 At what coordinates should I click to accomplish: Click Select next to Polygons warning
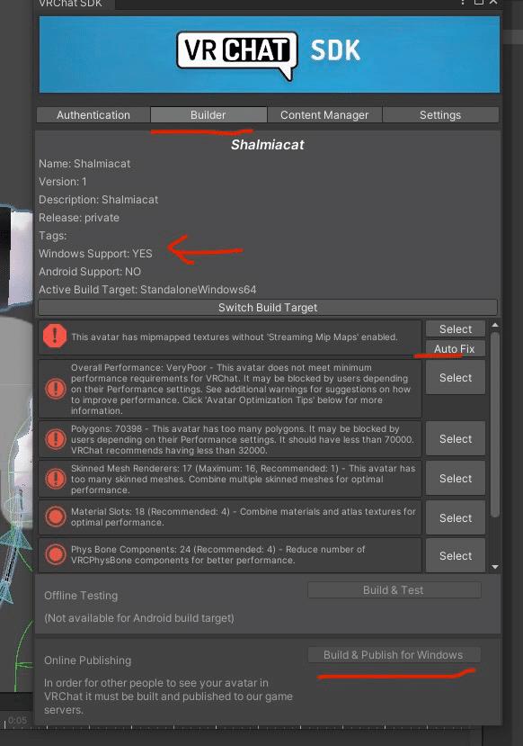[455, 438]
